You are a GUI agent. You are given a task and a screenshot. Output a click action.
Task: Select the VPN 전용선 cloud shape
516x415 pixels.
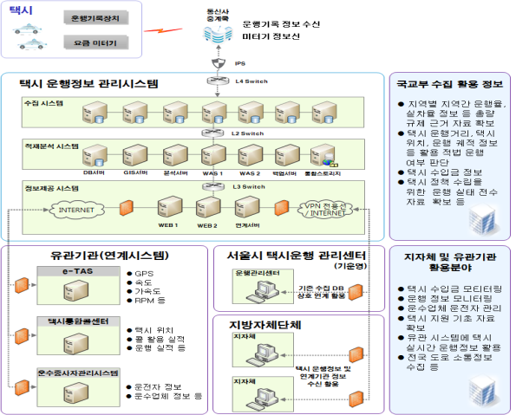click(x=325, y=210)
